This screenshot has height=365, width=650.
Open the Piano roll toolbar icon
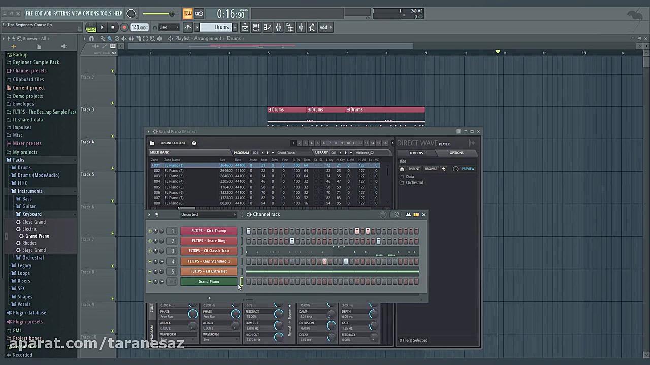[267, 27]
